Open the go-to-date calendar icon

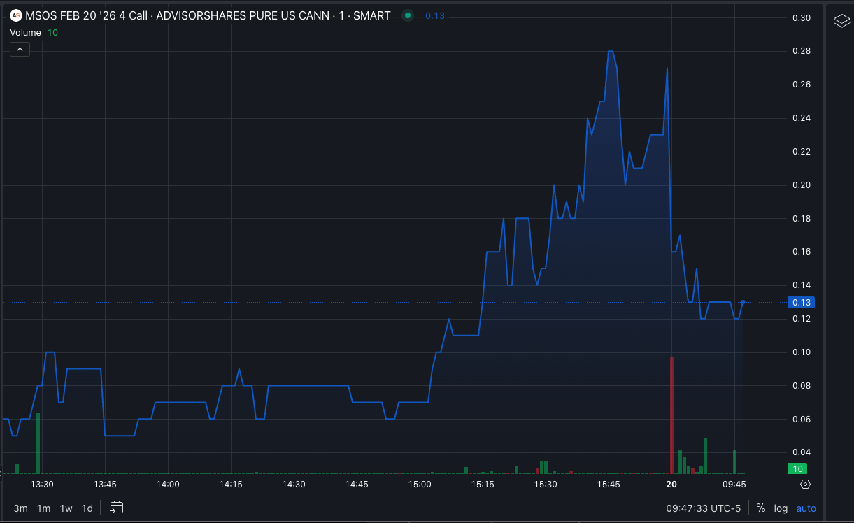117,508
